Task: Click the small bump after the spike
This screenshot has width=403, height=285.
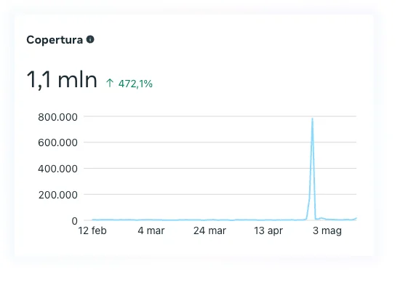Action: [321, 218]
